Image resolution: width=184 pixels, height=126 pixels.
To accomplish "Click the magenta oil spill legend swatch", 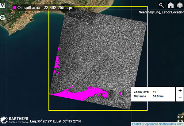I will (14, 7).
